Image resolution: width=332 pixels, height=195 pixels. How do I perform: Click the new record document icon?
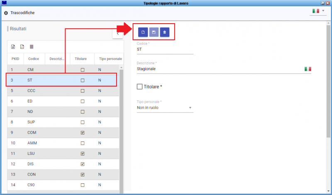click(143, 32)
